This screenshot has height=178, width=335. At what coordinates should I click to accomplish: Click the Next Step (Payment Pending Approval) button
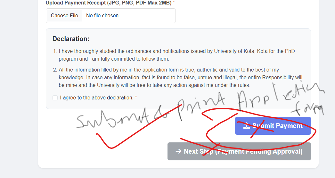[239, 151]
